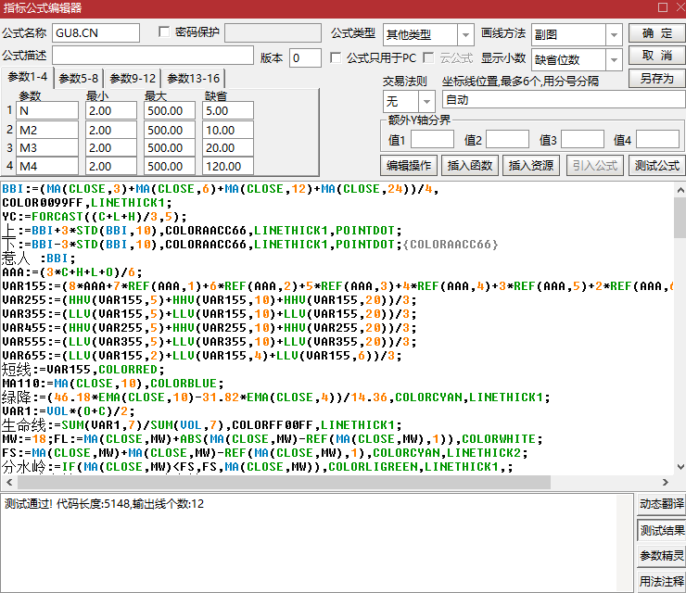Click the 版本 number field

coord(305,58)
